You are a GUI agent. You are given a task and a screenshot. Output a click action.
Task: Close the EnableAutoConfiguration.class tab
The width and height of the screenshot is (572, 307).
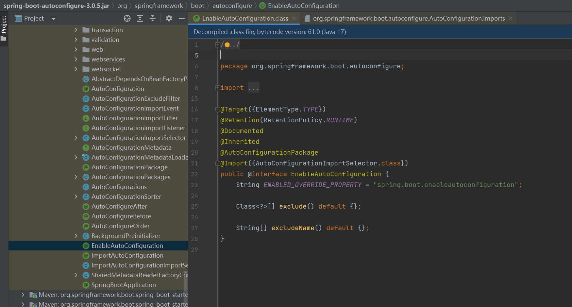tap(294, 18)
